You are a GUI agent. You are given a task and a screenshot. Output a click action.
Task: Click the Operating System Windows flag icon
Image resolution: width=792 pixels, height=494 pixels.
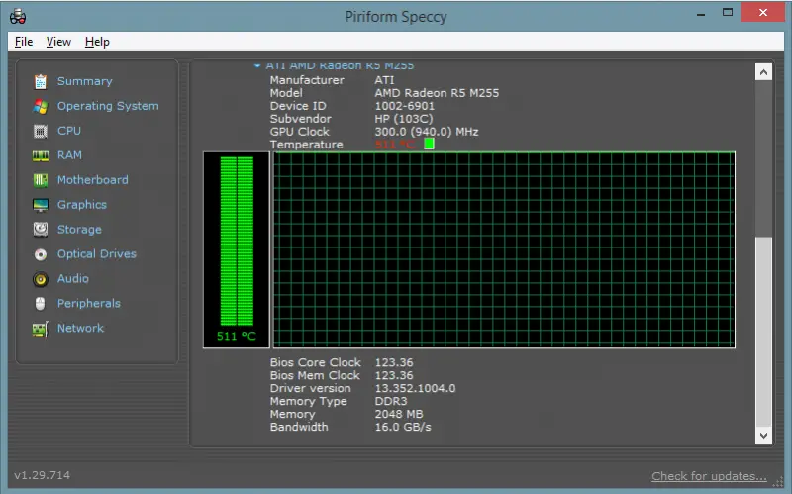click(41, 106)
